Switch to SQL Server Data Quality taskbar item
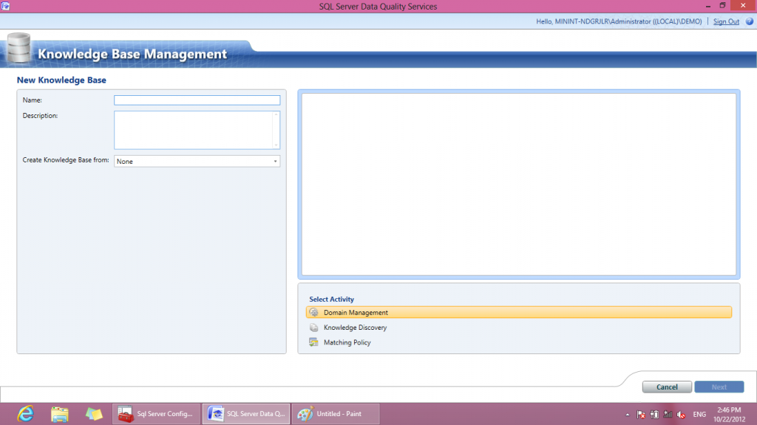Image resolution: width=757 pixels, height=425 pixels. tap(246, 414)
